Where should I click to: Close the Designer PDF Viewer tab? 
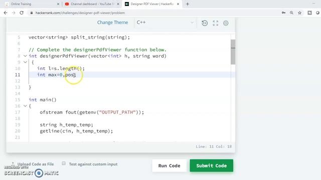(x=178, y=4)
